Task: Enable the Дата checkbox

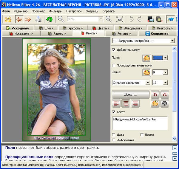Action: coord(114,135)
